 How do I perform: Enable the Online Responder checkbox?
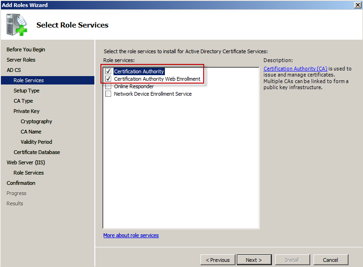(x=108, y=86)
